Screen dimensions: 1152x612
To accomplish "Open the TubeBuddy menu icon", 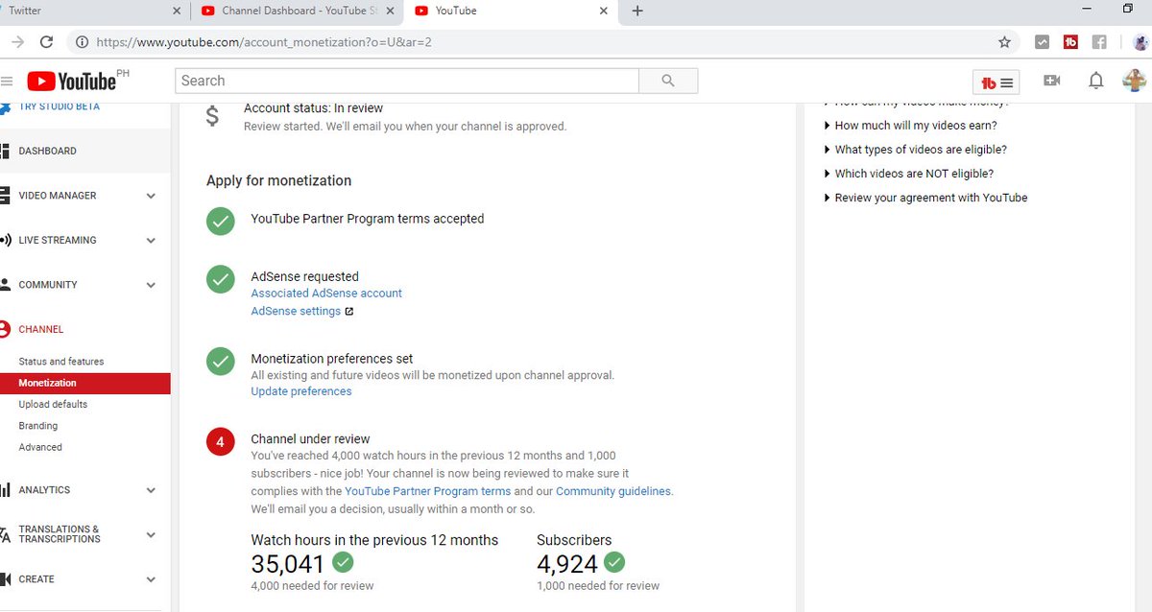I will point(996,82).
